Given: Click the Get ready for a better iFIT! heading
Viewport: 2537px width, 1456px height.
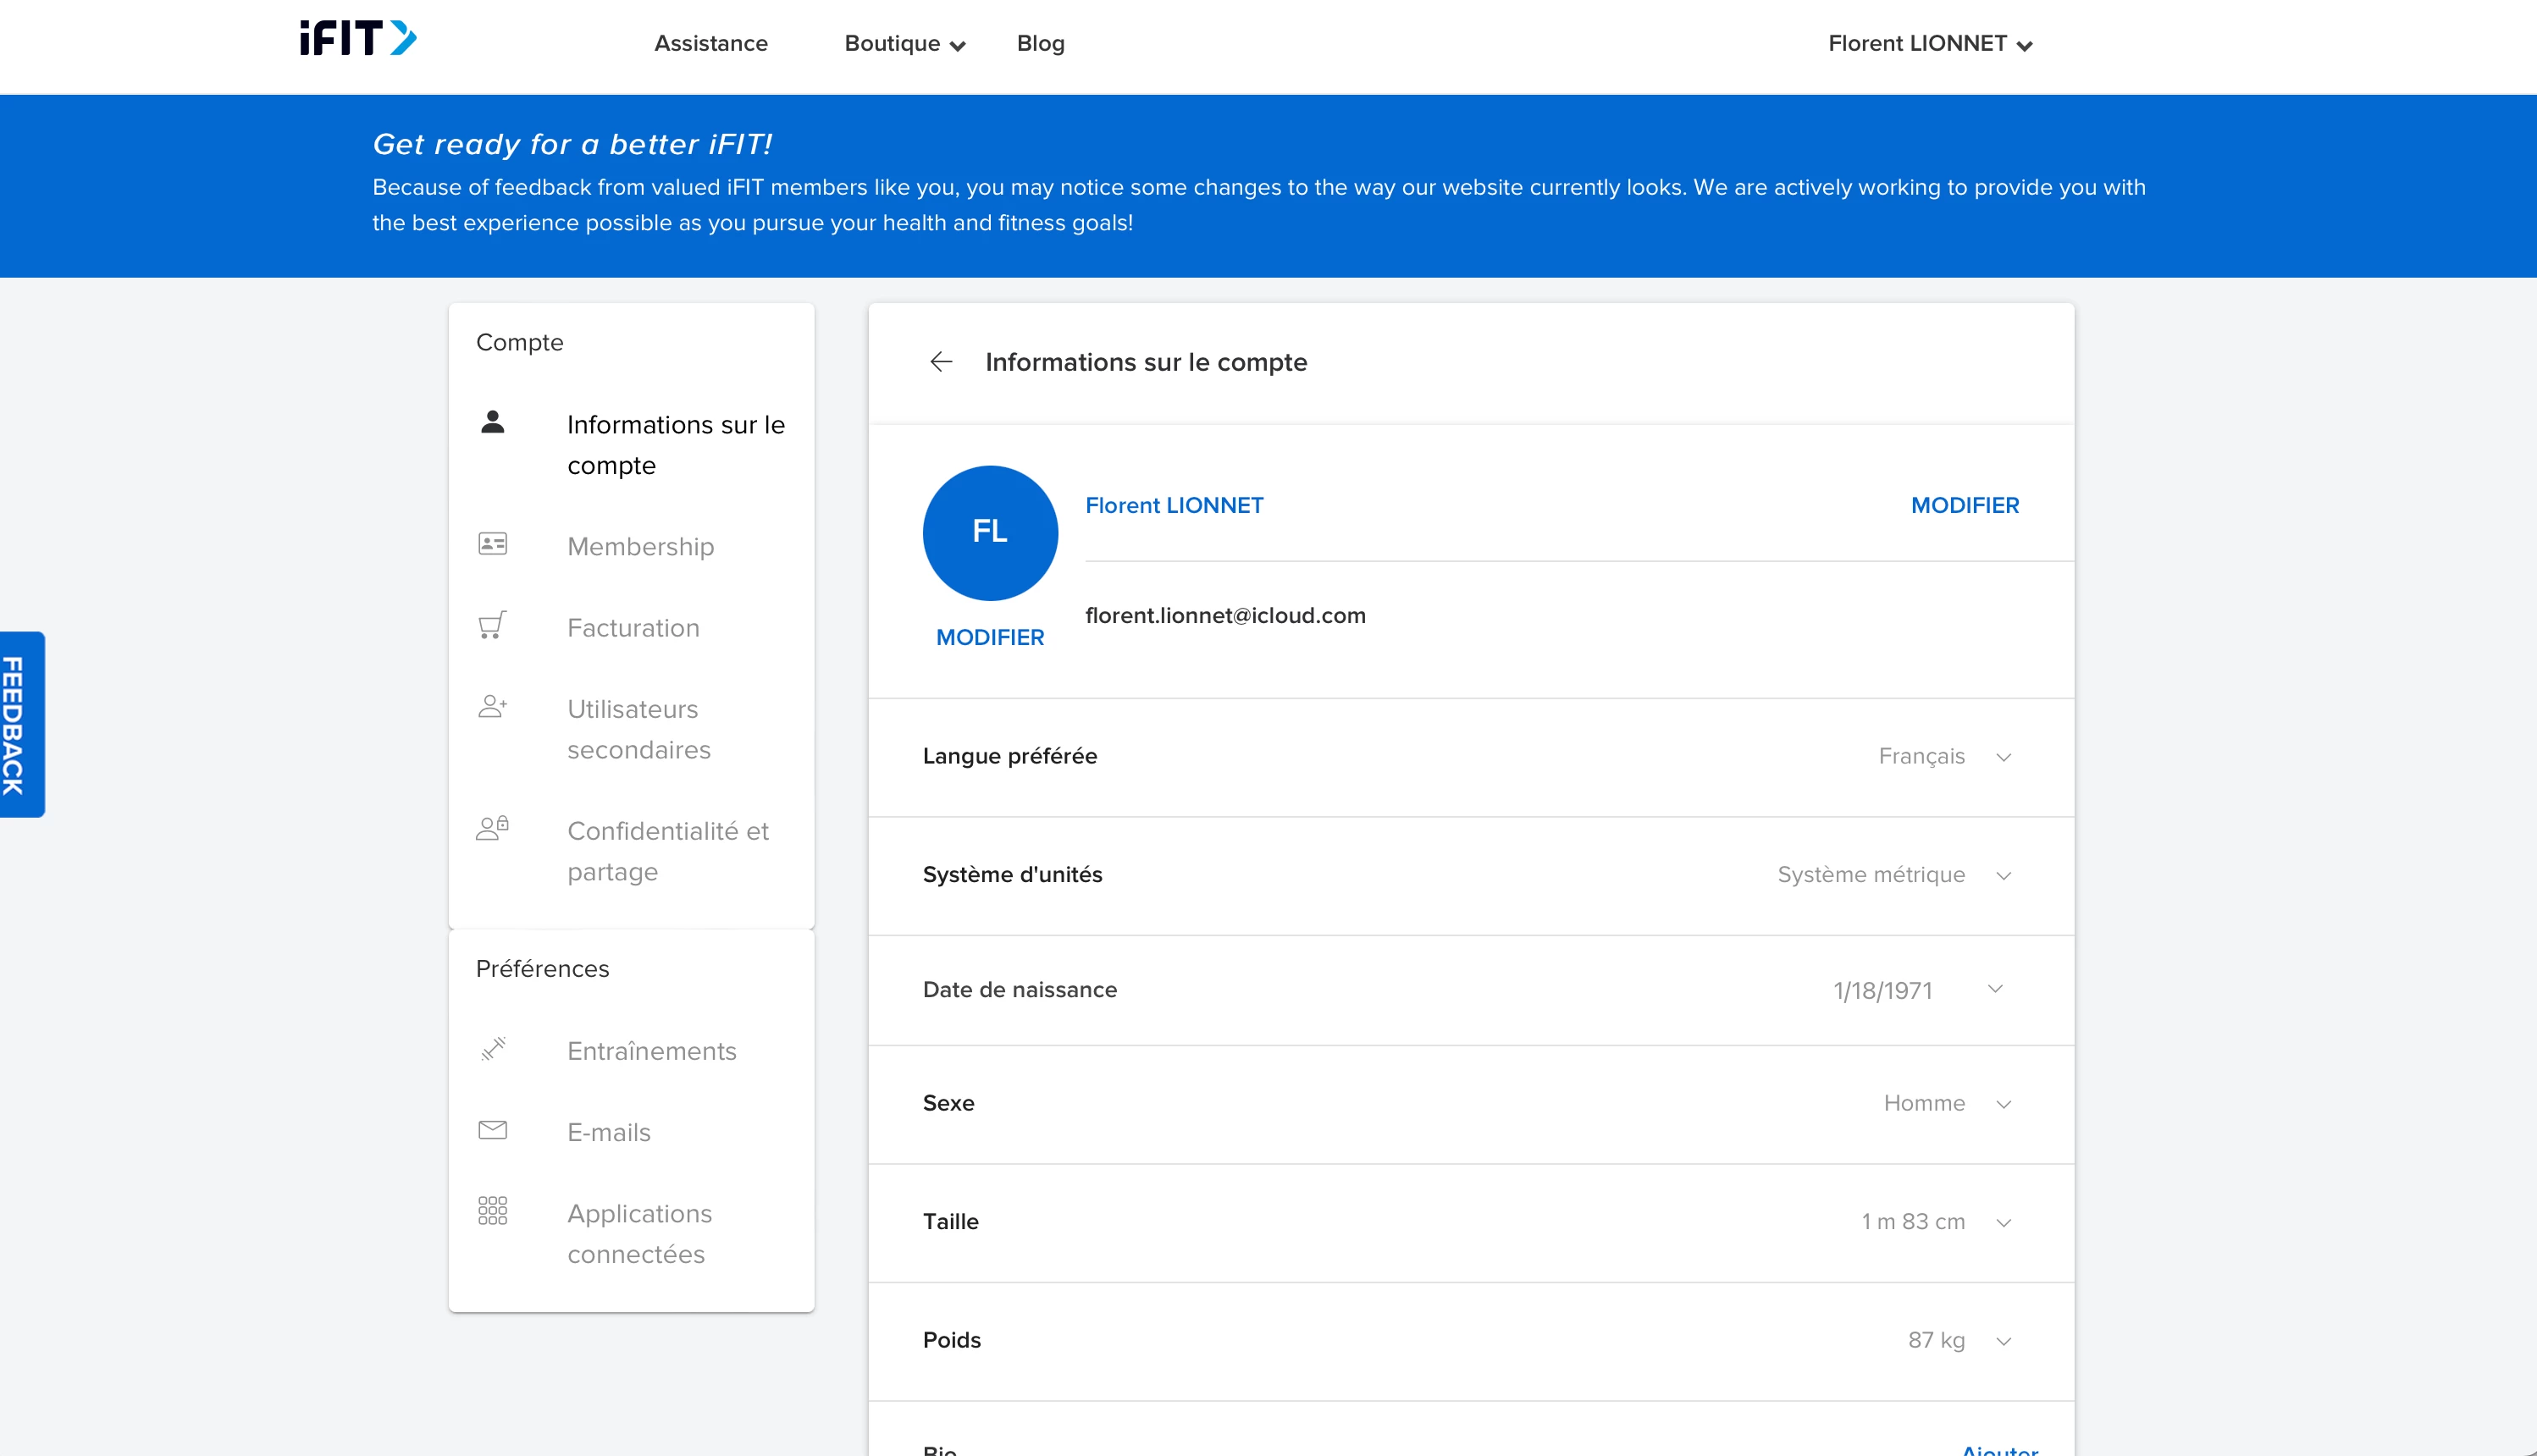Looking at the screenshot, I should click(572, 144).
